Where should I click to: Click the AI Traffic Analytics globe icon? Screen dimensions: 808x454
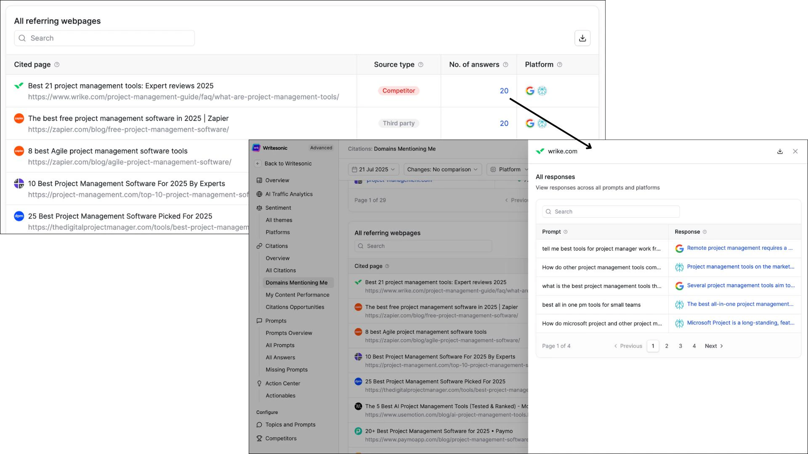pos(259,194)
